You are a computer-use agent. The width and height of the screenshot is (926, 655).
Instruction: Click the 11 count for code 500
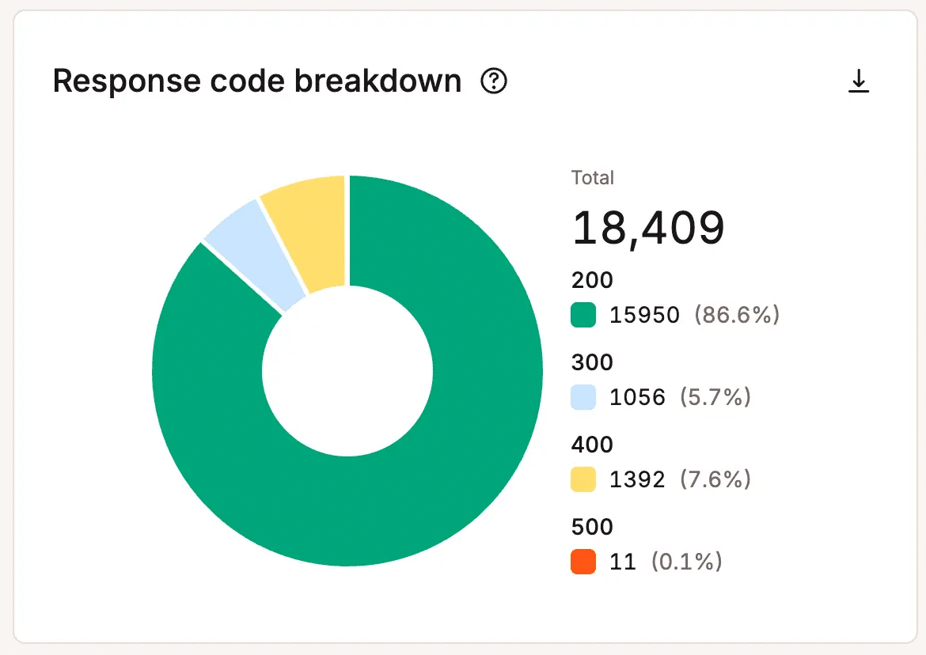pyautogui.click(x=624, y=562)
